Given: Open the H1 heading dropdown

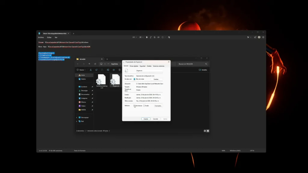Looking at the screenshot, I should click(x=134, y=37).
